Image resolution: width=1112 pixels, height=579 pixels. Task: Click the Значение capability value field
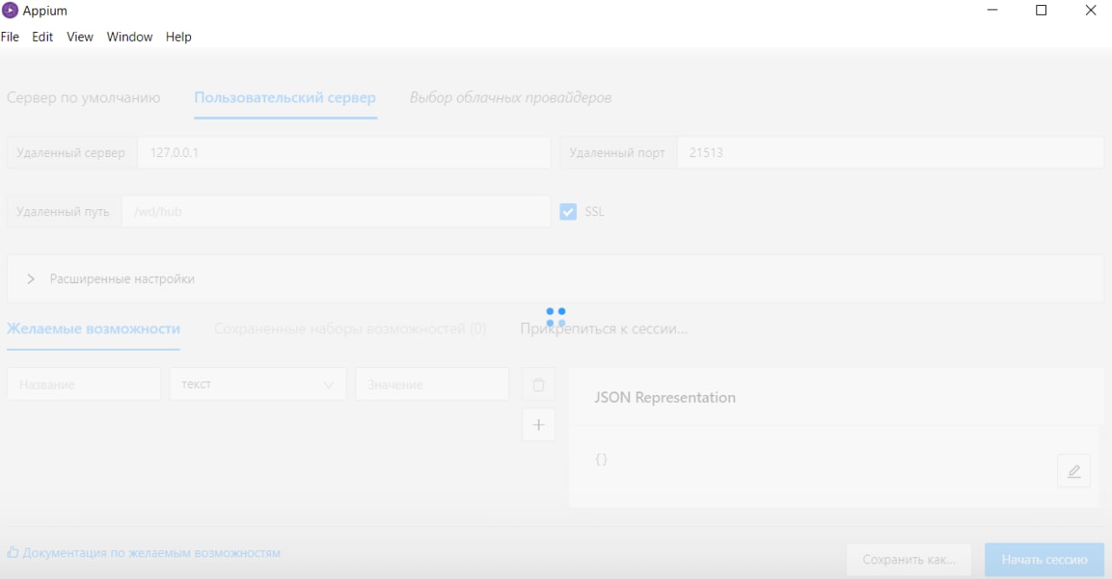[432, 384]
